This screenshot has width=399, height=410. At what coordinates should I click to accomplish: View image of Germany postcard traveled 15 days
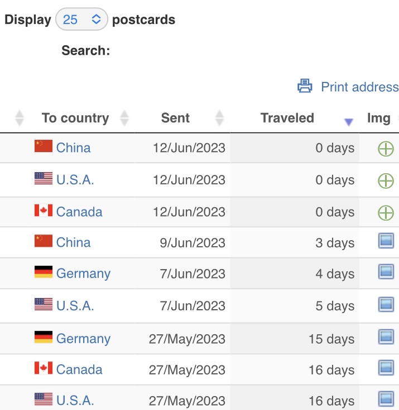click(x=386, y=337)
